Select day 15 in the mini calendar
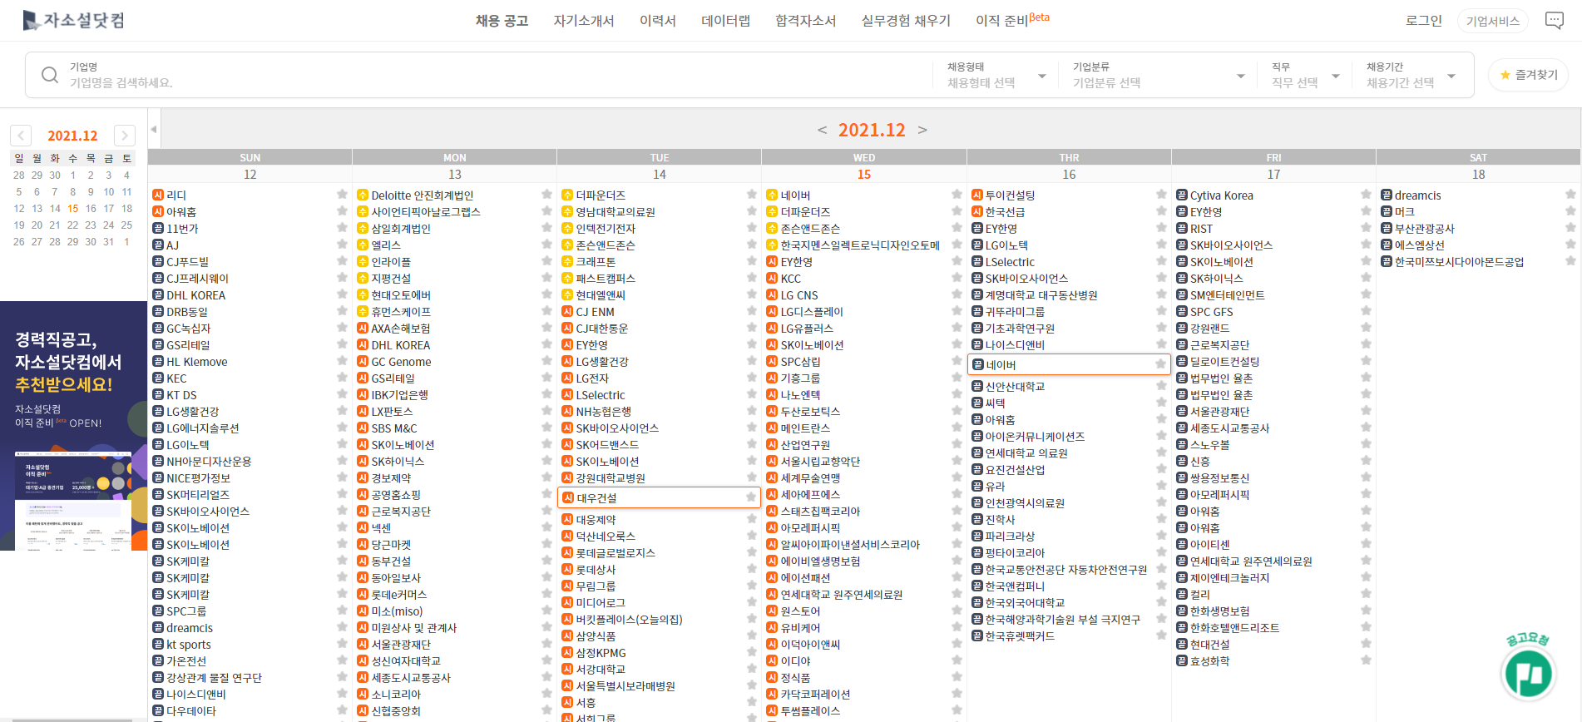 [x=72, y=209]
